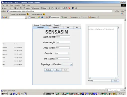
Task: Click the Internet Explorer quick launch icon
Action: [x=14, y=94]
